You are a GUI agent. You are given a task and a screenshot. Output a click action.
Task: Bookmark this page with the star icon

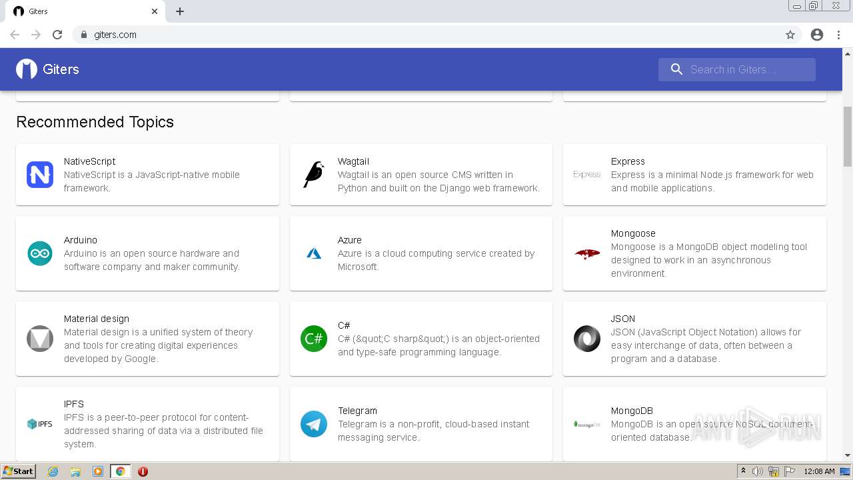(x=790, y=35)
